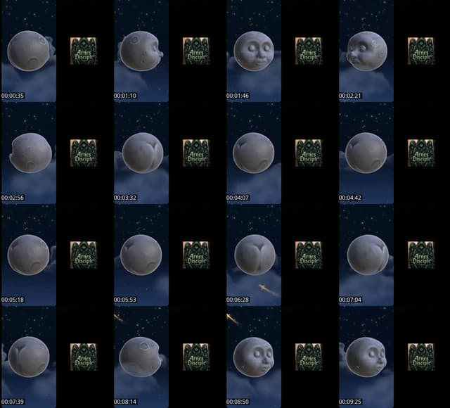
Task: Open the moon frame at 00:07:04
Action: click(366, 255)
